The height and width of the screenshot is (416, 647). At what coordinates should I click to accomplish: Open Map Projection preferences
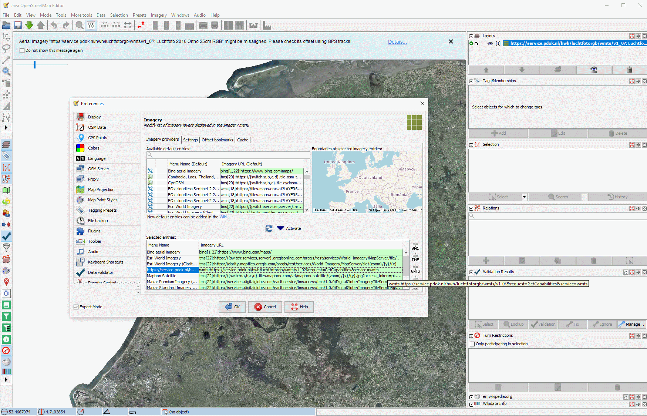click(101, 189)
